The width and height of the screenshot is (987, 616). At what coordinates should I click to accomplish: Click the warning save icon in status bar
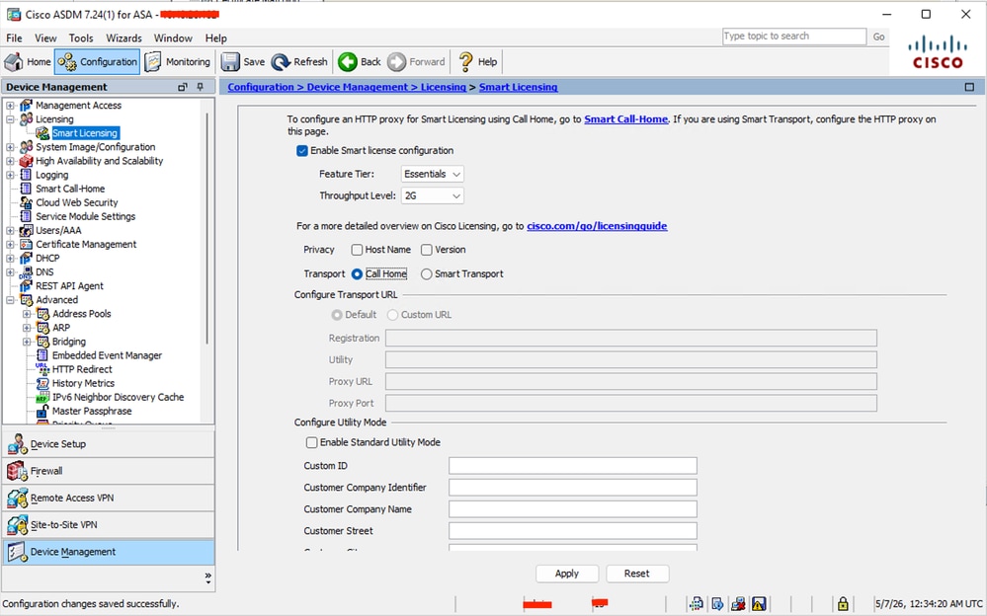click(x=759, y=604)
